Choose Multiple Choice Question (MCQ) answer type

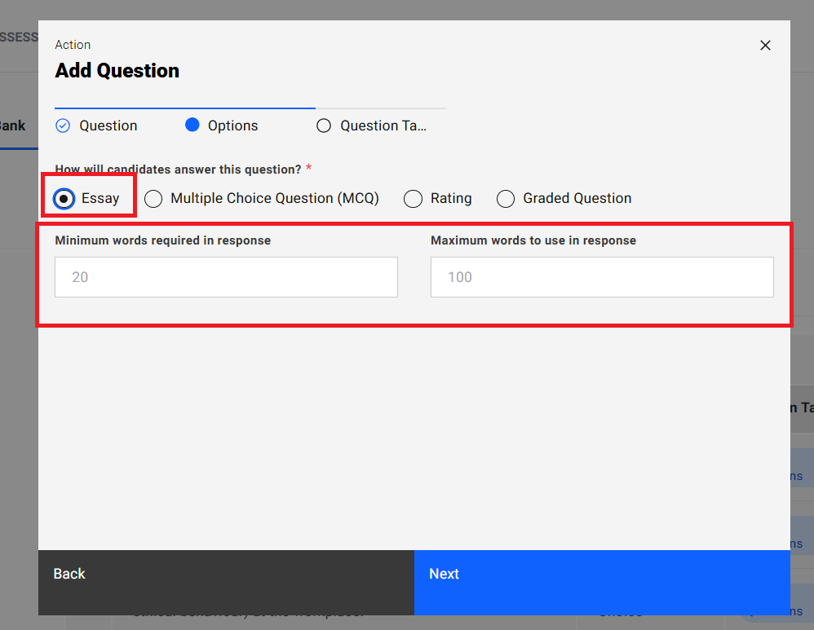(x=153, y=198)
